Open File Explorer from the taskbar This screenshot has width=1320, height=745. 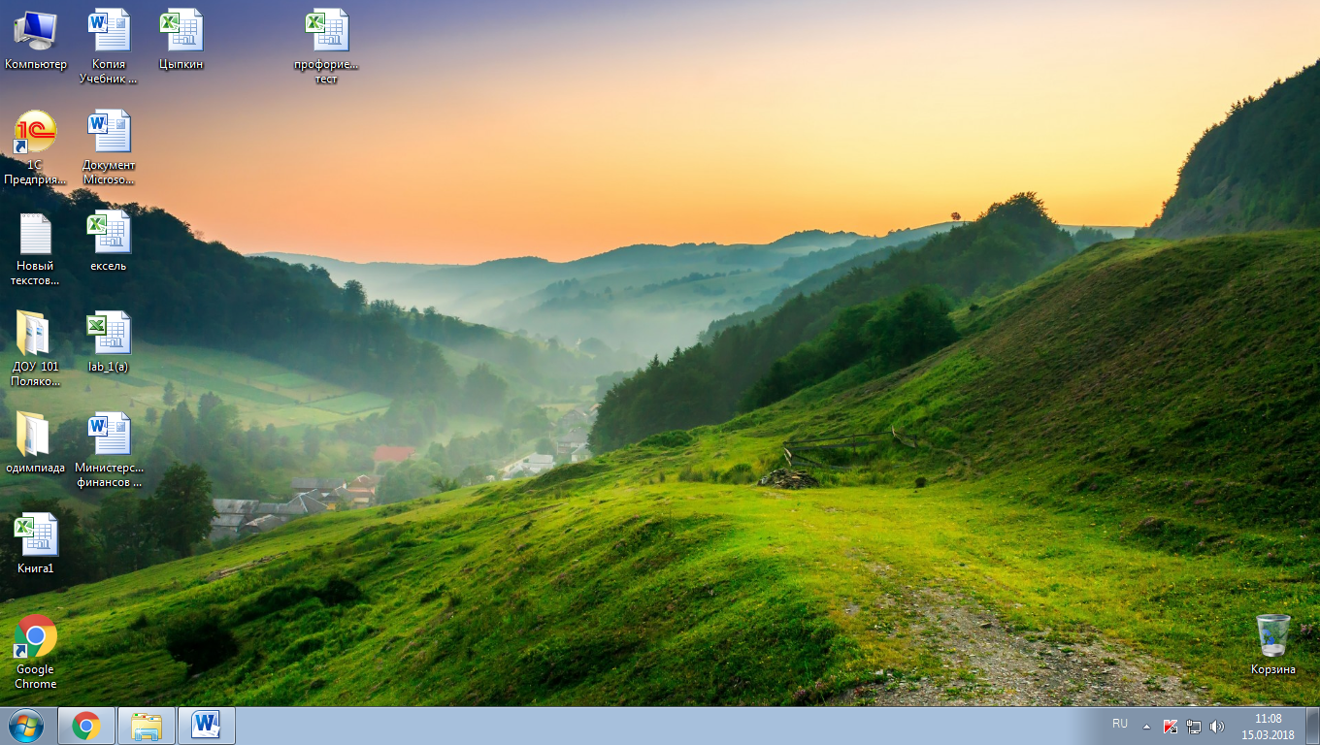point(147,726)
